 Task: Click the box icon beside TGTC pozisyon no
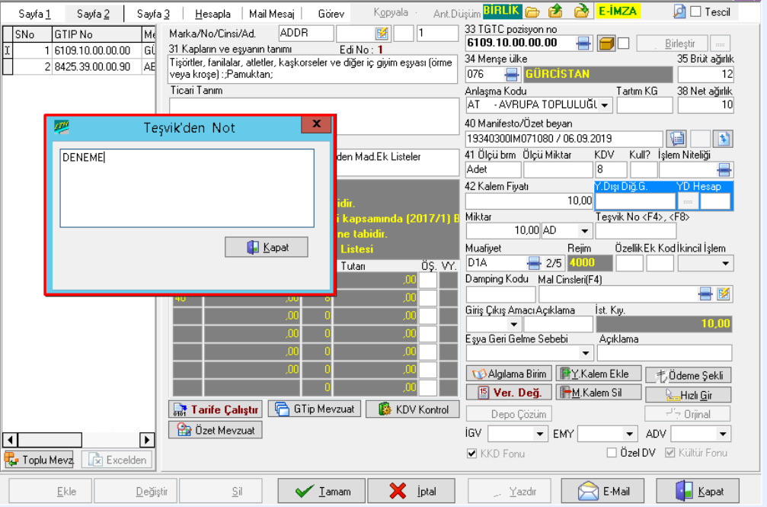(x=606, y=43)
